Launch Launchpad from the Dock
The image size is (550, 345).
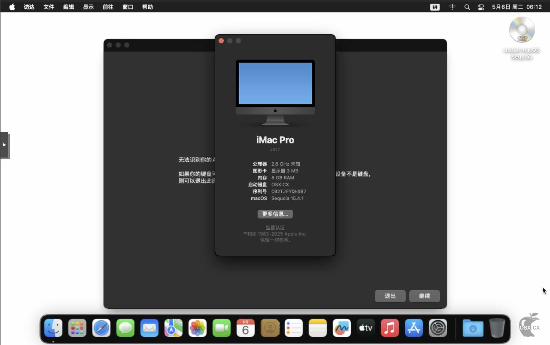(x=77, y=328)
